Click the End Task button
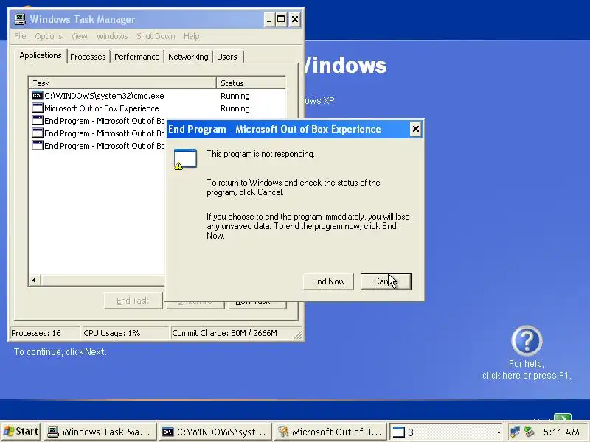The image size is (590, 442). pyautogui.click(x=133, y=301)
